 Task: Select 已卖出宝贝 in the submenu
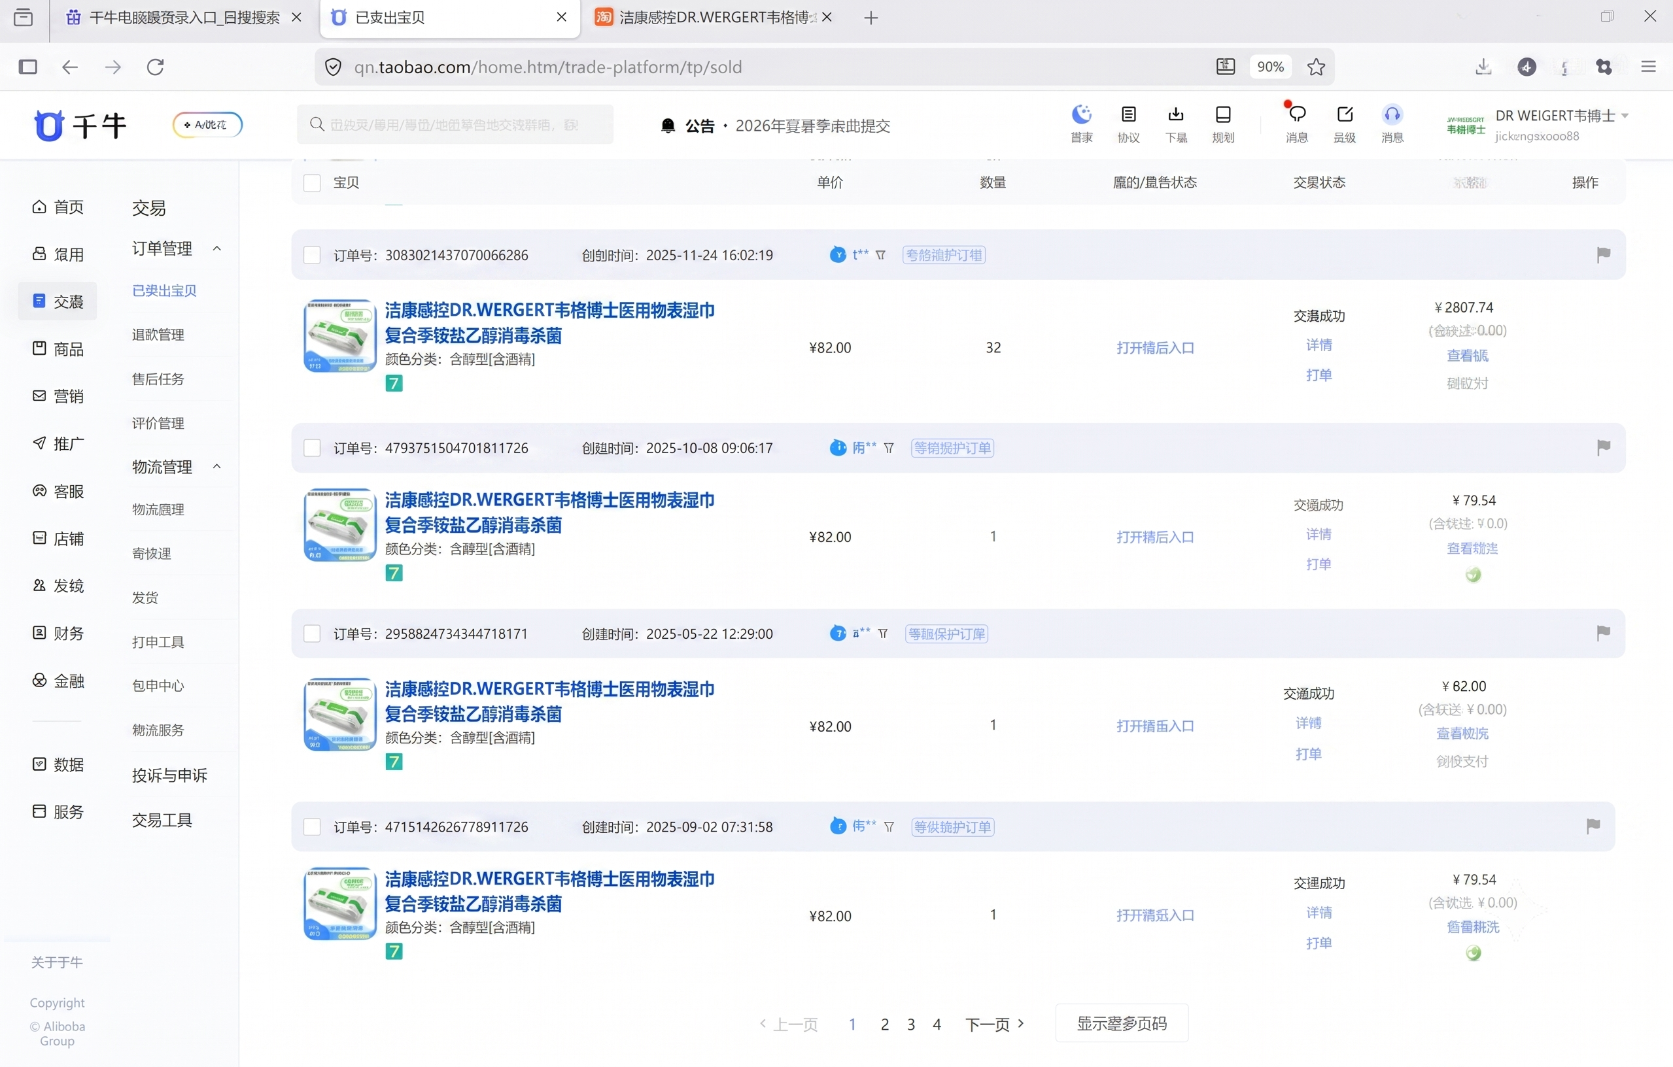pyautogui.click(x=164, y=290)
